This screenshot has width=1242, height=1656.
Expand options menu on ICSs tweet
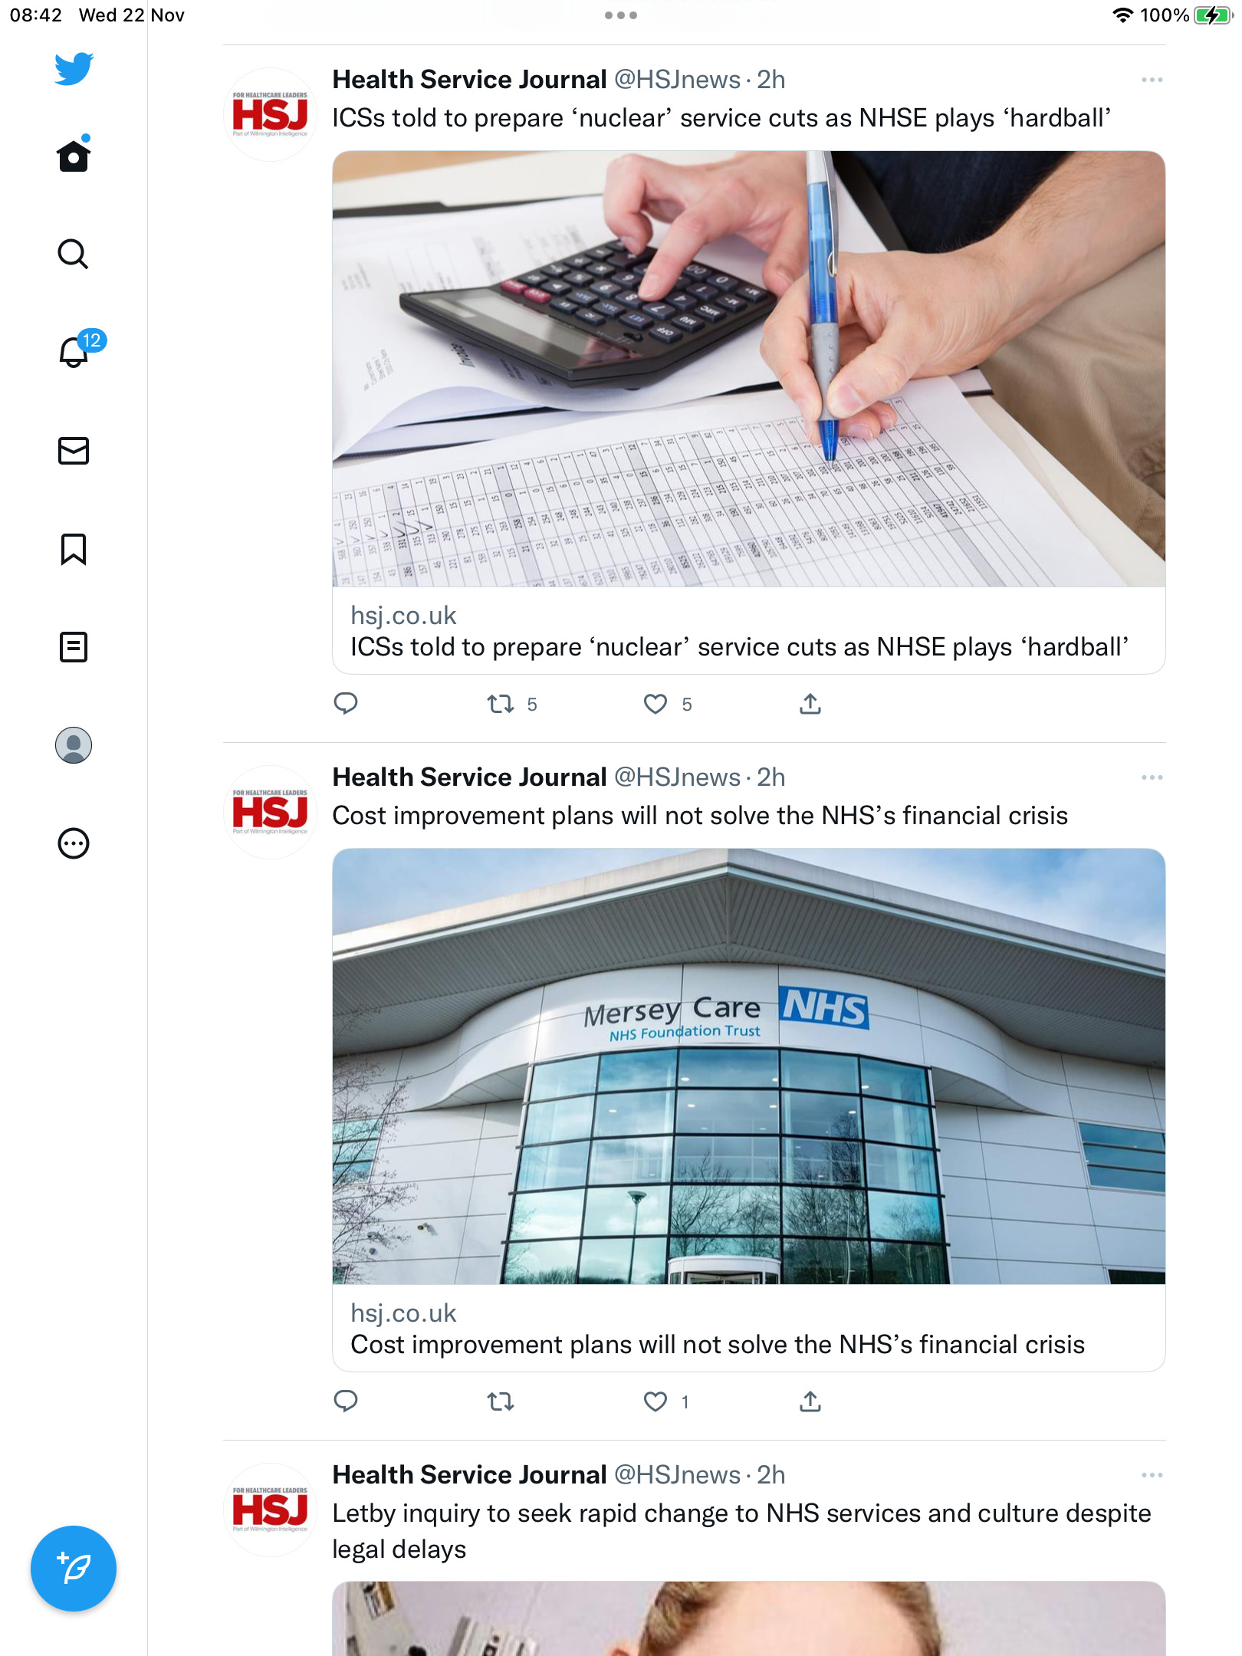pyautogui.click(x=1152, y=80)
